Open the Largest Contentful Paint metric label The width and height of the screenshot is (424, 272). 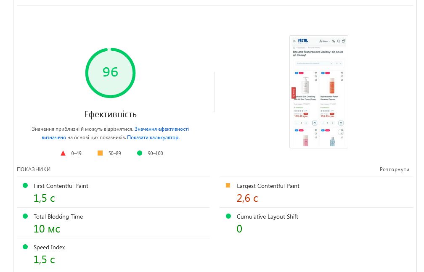pyautogui.click(x=268, y=186)
